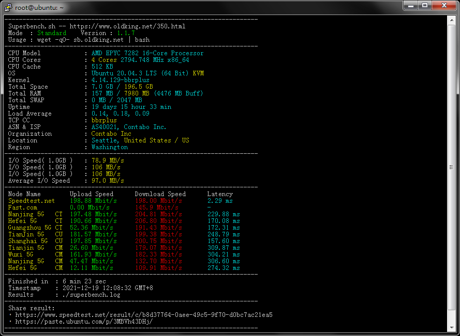Click the ./superbench.log results path

click(92, 295)
